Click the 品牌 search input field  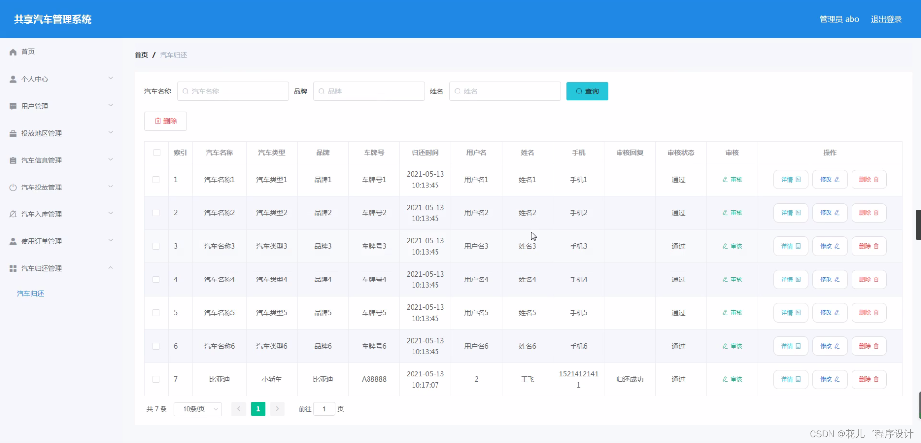click(369, 91)
